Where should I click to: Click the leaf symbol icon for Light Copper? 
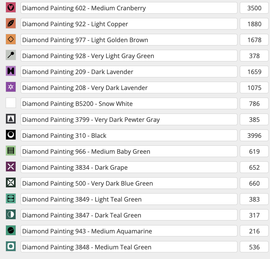tap(11, 24)
